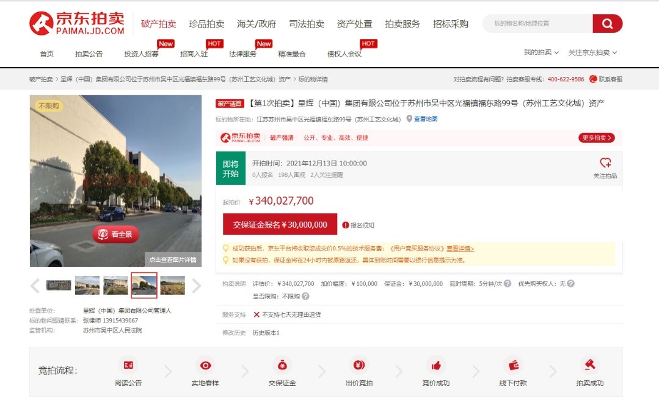Click the 拍卖成功 gavel icon in the flow
Viewport: 659px width, 406px height.
[x=590, y=364]
